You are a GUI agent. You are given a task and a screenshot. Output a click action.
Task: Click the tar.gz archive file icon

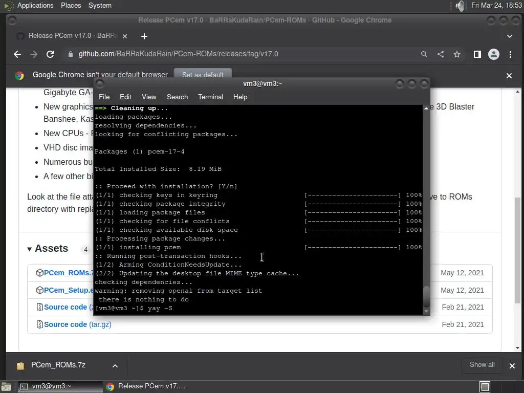(39, 324)
